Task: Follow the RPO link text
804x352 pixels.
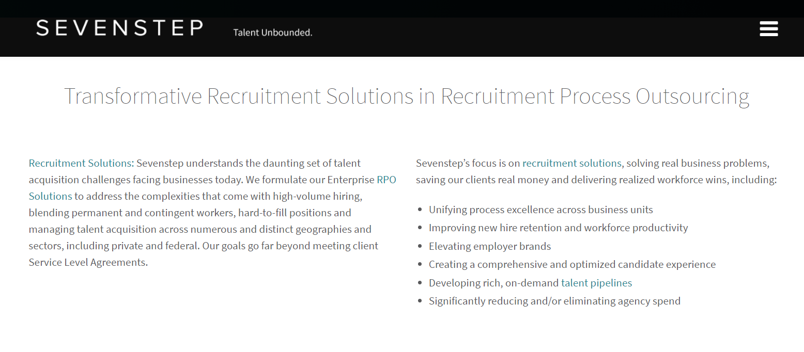Action: 386,180
